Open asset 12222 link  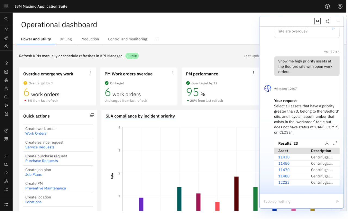click(x=284, y=182)
